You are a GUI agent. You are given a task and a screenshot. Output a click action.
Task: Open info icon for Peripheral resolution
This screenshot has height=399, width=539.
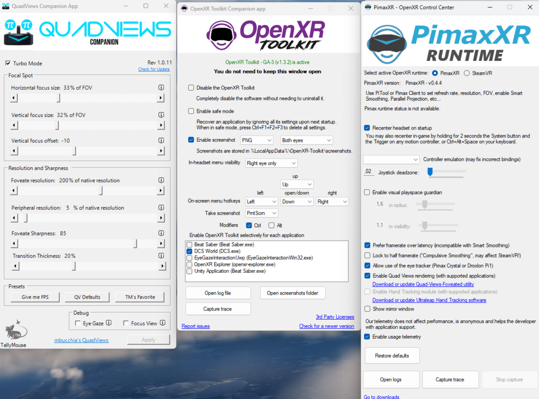tap(161, 208)
